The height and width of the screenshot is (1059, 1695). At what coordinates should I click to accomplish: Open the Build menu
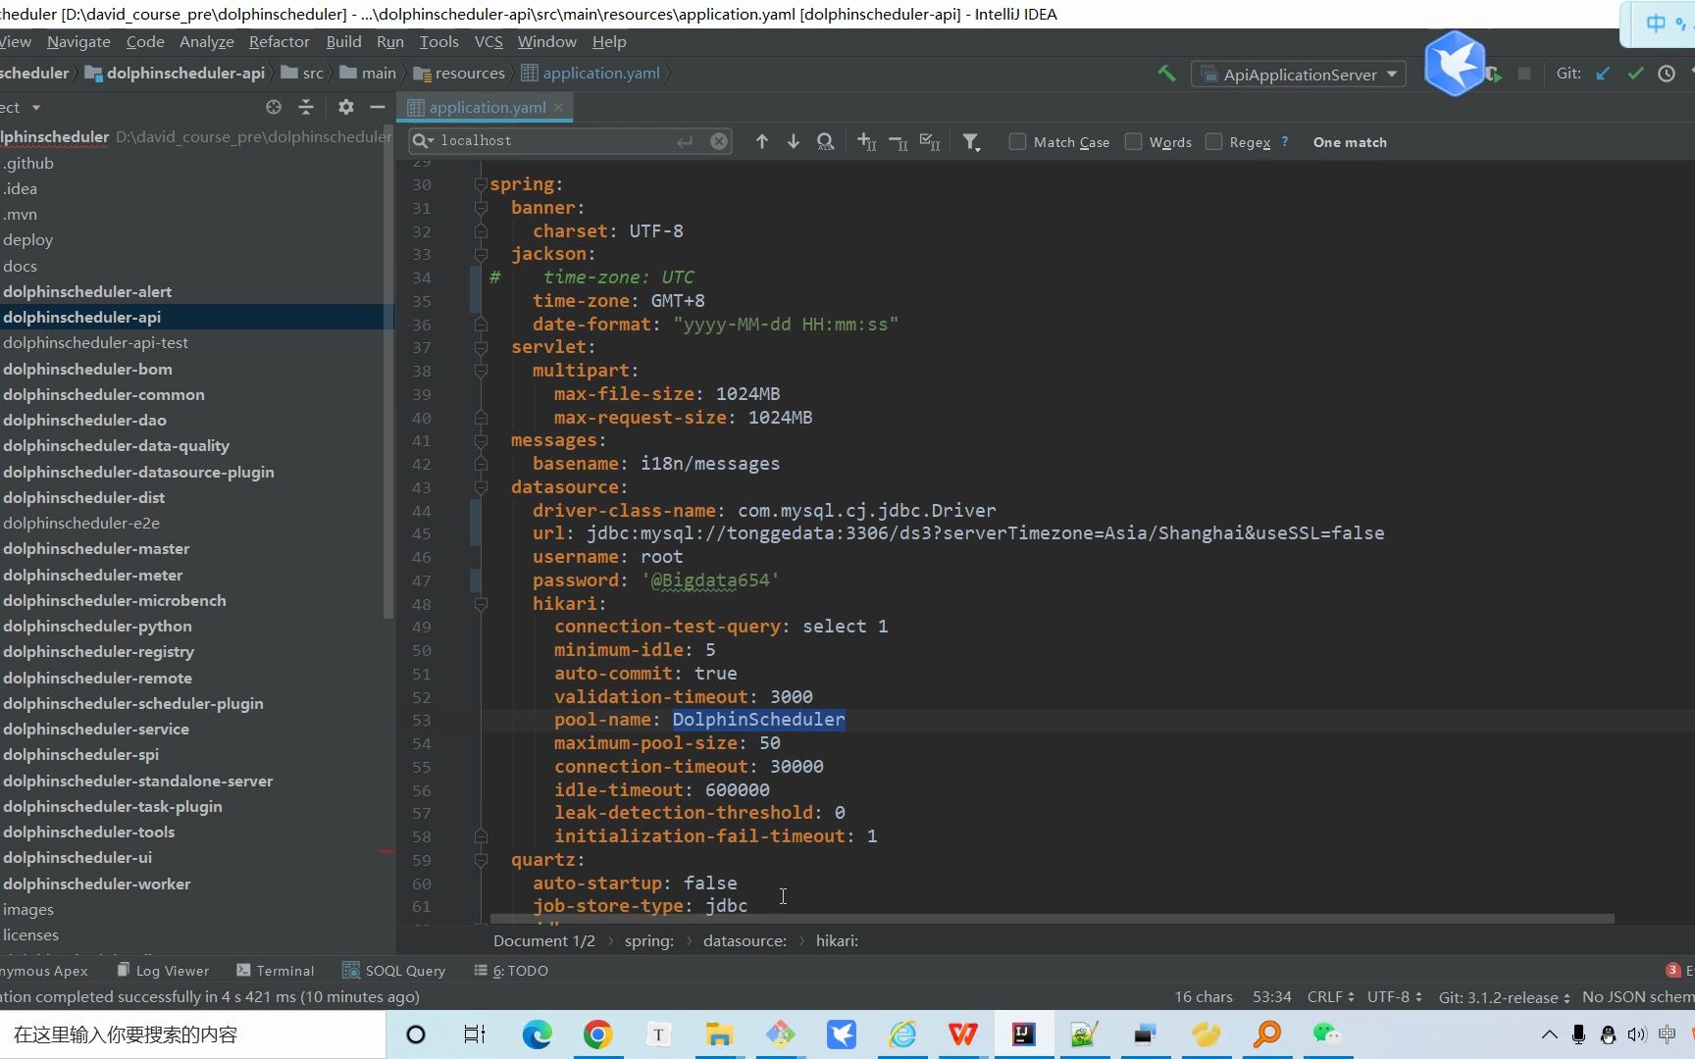[343, 41]
